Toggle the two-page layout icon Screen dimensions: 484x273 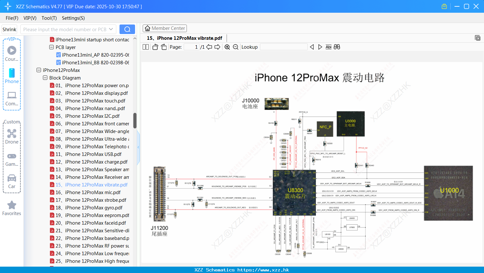pyautogui.click(x=146, y=47)
